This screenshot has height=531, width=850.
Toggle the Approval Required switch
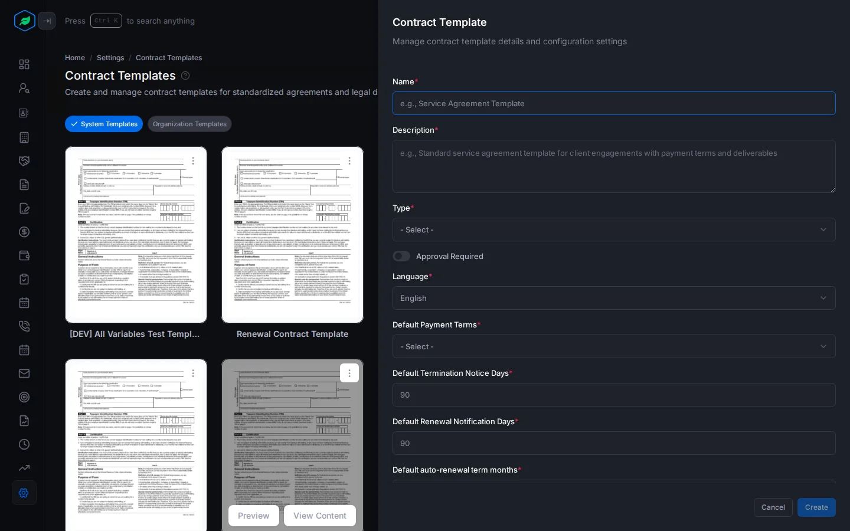401,256
